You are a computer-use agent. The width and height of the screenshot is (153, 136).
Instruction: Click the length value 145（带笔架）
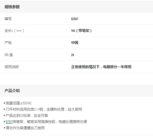[81, 31]
